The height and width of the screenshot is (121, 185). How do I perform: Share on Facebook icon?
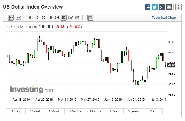point(148,7)
